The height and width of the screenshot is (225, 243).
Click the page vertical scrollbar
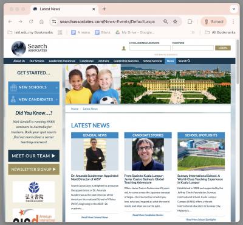click(238, 62)
